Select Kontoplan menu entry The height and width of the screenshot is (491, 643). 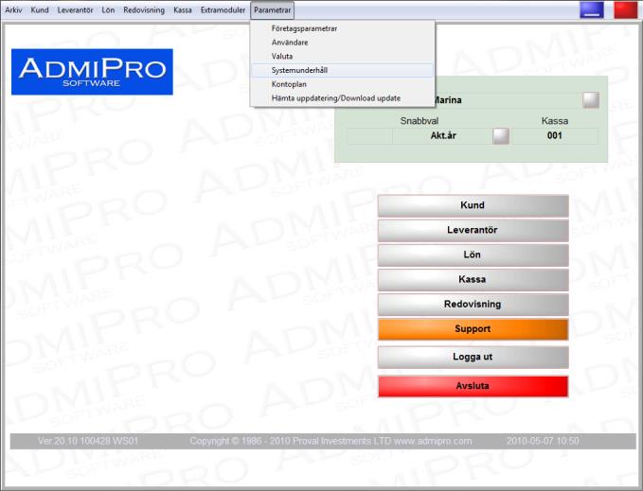tap(343, 84)
